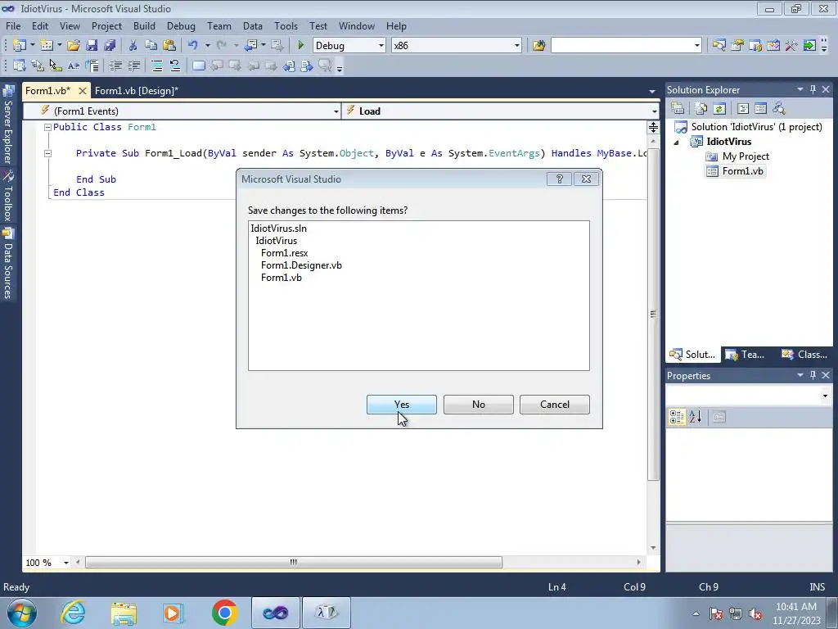Click the Find in Files icon

(538, 46)
